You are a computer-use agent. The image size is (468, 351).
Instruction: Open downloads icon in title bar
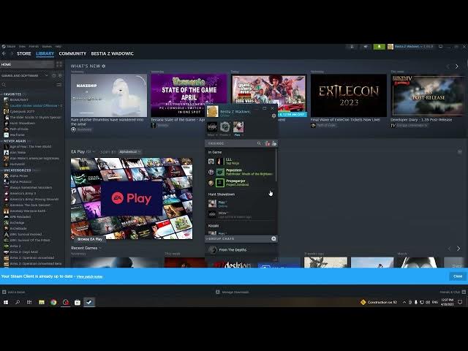(352, 47)
